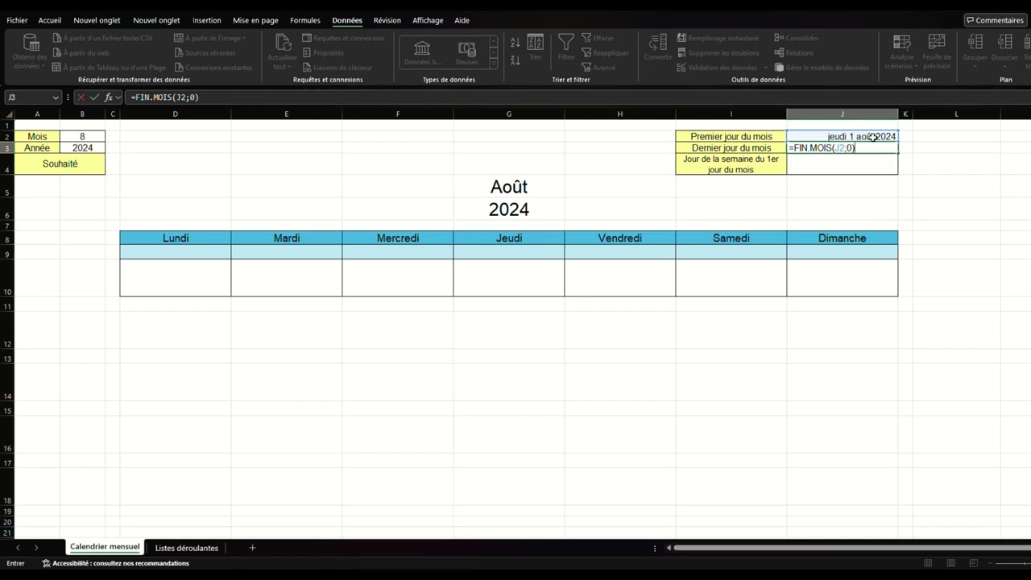Click the Dimanche header cell
The image size is (1031, 580).
tap(842, 238)
